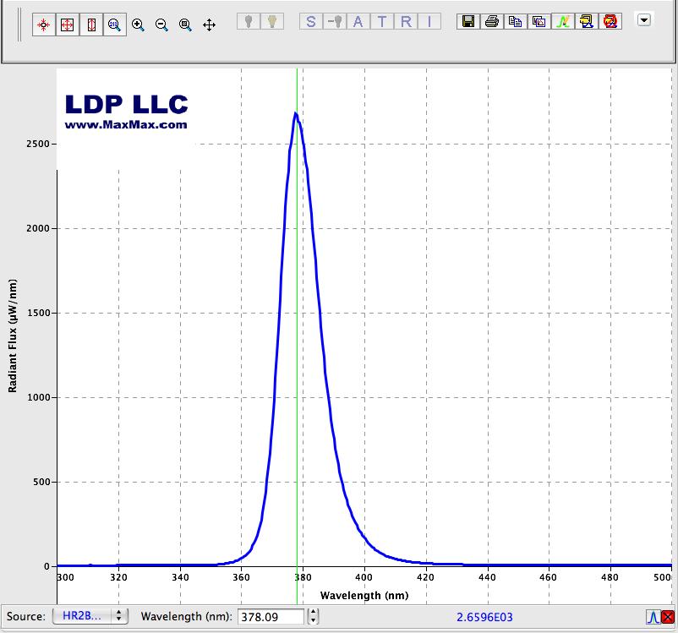Click the dark bulb store dark spectrum icon

[x=249, y=21]
